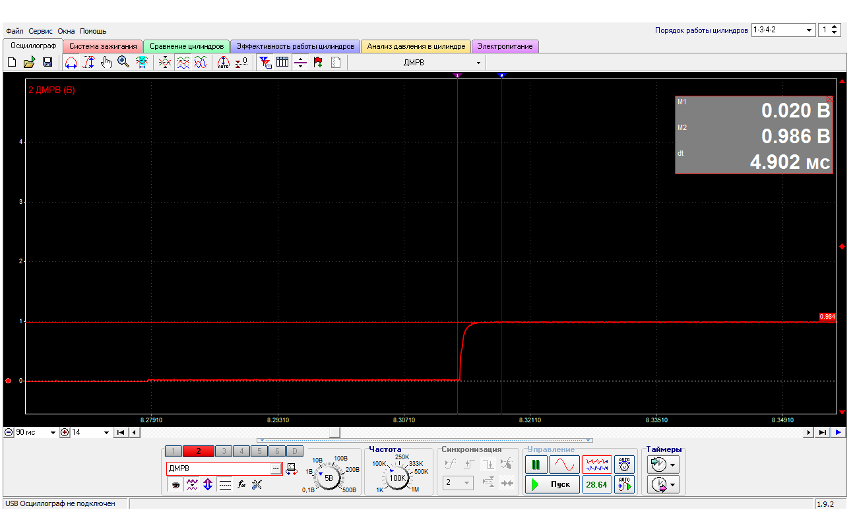Select the vertical measurement cursor tool
This screenshot has width=855, height=512.
[x=88, y=62]
